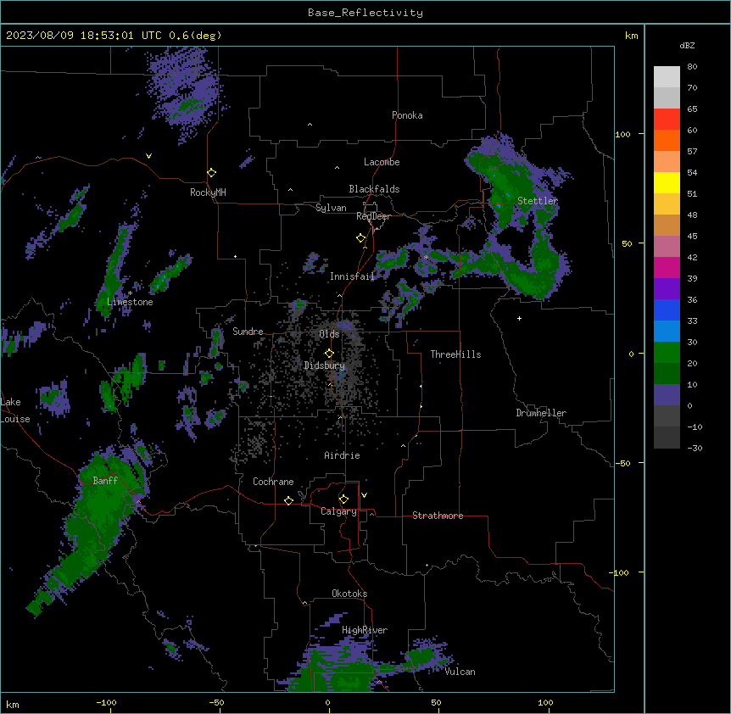Click the Sylvan label
This screenshot has width=731, height=714.
coord(331,208)
